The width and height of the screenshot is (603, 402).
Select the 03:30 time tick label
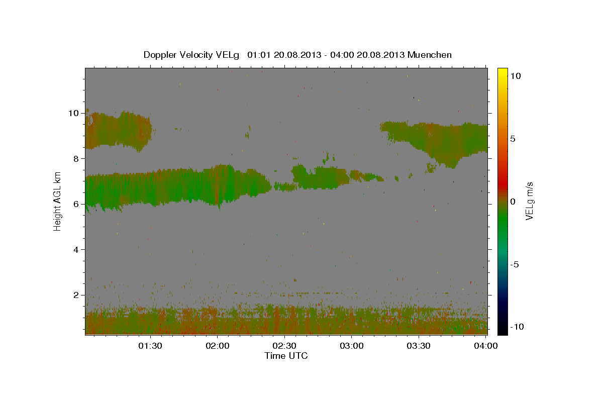click(419, 346)
